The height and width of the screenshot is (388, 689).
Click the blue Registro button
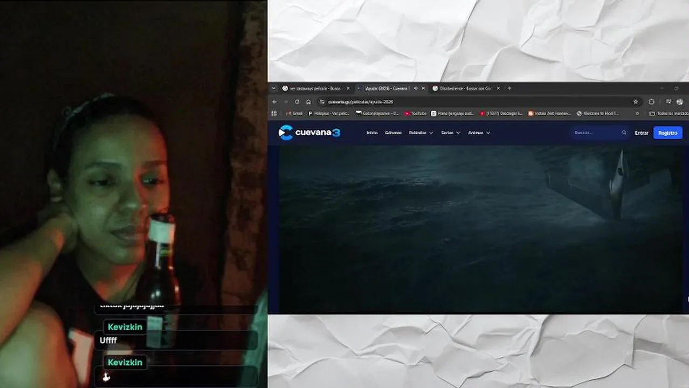pyautogui.click(x=668, y=133)
